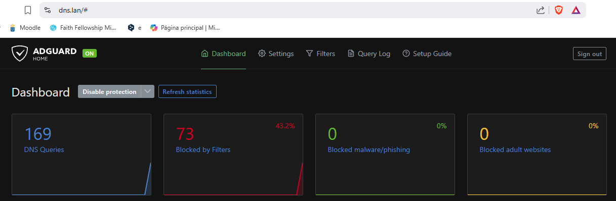Open the Setup Guide tab

click(x=427, y=54)
